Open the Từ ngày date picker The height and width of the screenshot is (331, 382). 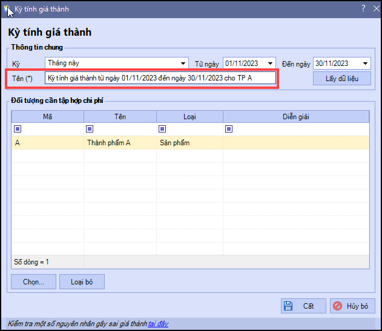tap(270, 63)
